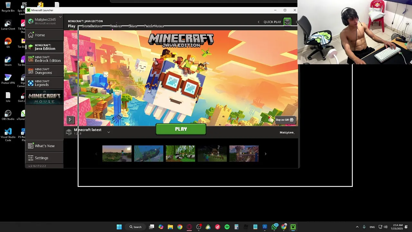Viewport: 412px width, 232px height.
Task: Click the installation block icon beside Minecraft latest
Action: pyautogui.click(x=69, y=132)
